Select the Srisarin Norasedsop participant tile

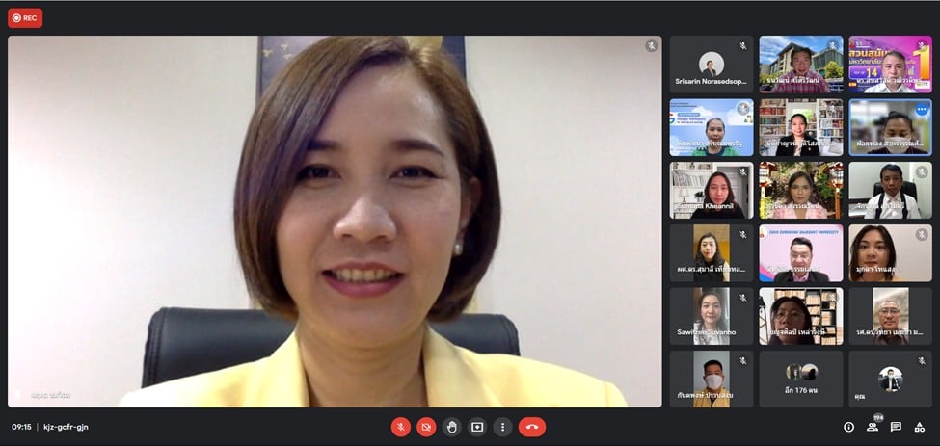[x=711, y=65]
